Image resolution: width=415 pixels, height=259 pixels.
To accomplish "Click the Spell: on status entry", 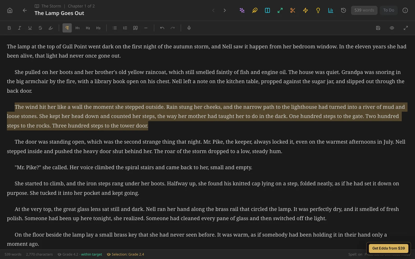I will coord(355,254).
